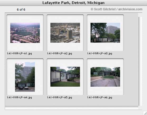Click the 1A1-MVR-LP-A1.jpg filename label

19,54
